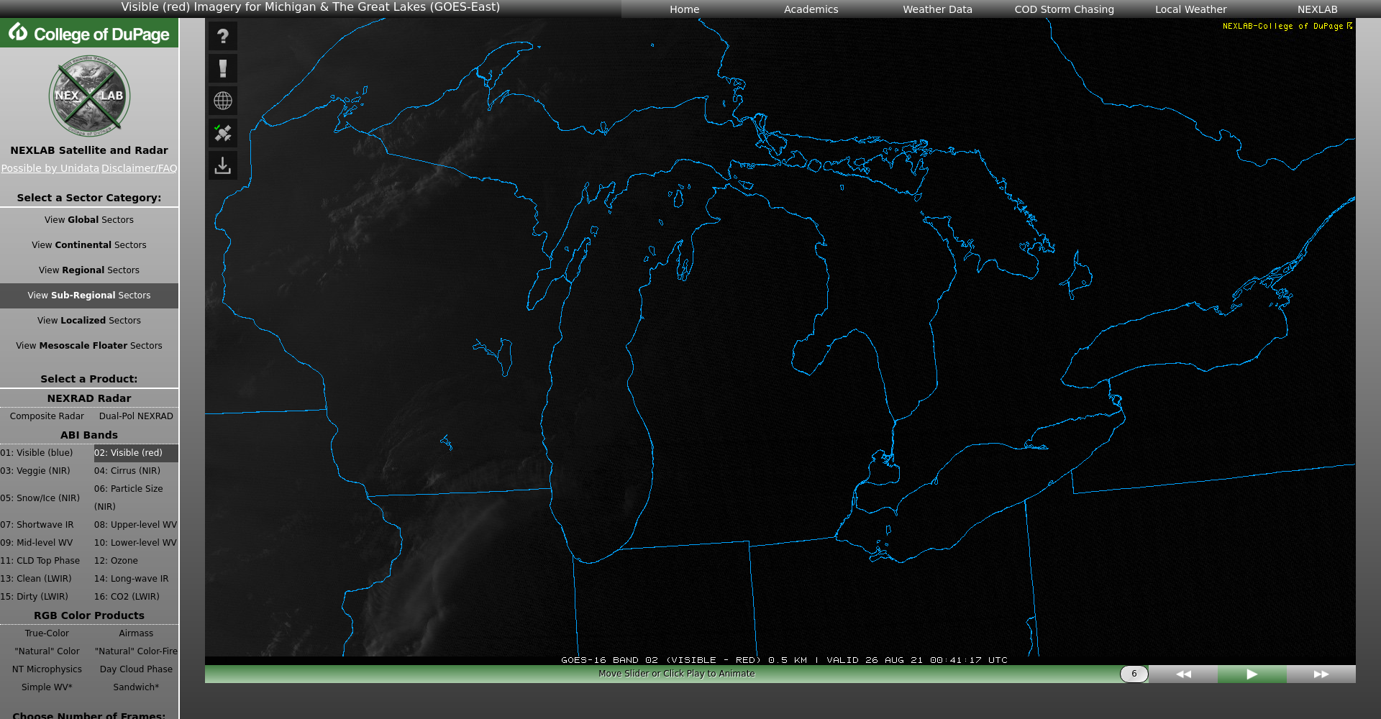Select the Composite Radar product

(47, 416)
